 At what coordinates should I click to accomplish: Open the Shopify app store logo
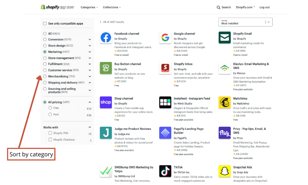coord(57,7)
